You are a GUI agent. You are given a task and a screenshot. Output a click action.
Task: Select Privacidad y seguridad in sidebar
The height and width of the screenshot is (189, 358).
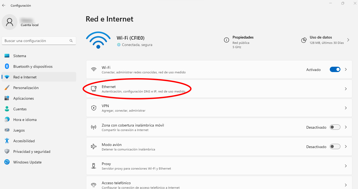32,152
